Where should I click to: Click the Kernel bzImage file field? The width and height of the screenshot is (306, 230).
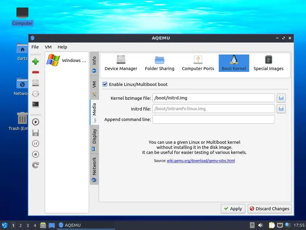(x=213, y=98)
